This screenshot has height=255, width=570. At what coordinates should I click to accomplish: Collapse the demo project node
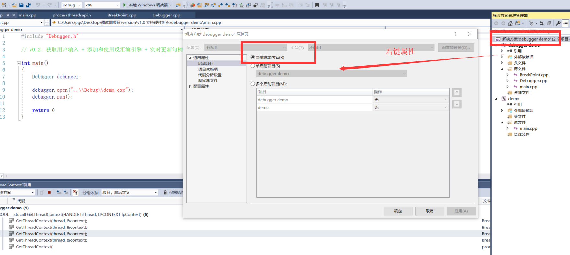tap(496, 99)
